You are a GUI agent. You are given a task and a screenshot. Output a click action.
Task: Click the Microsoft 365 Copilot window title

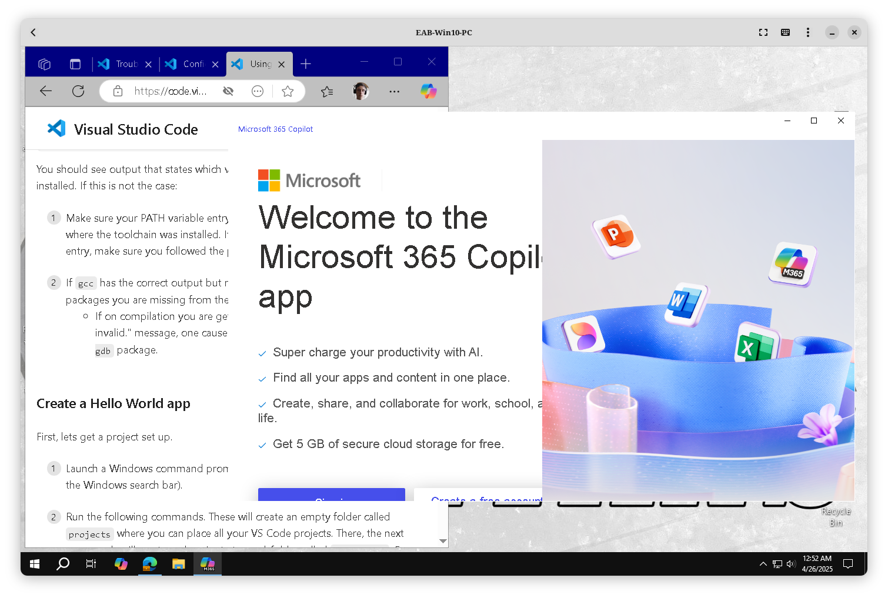[x=275, y=129]
